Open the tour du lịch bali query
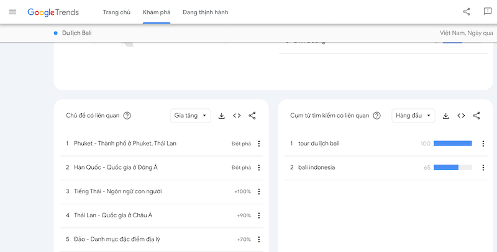The height and width of the screenshot is (252, 497). click(x=319, y=144)
